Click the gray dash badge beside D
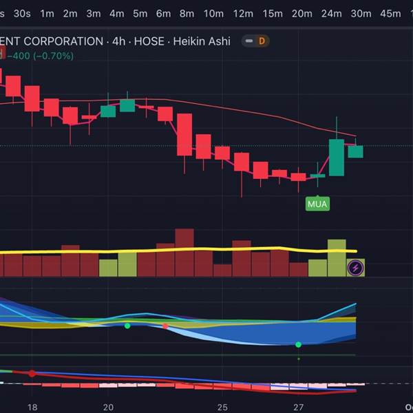Viewport: 413px width, 413px height. coord(249,41)
